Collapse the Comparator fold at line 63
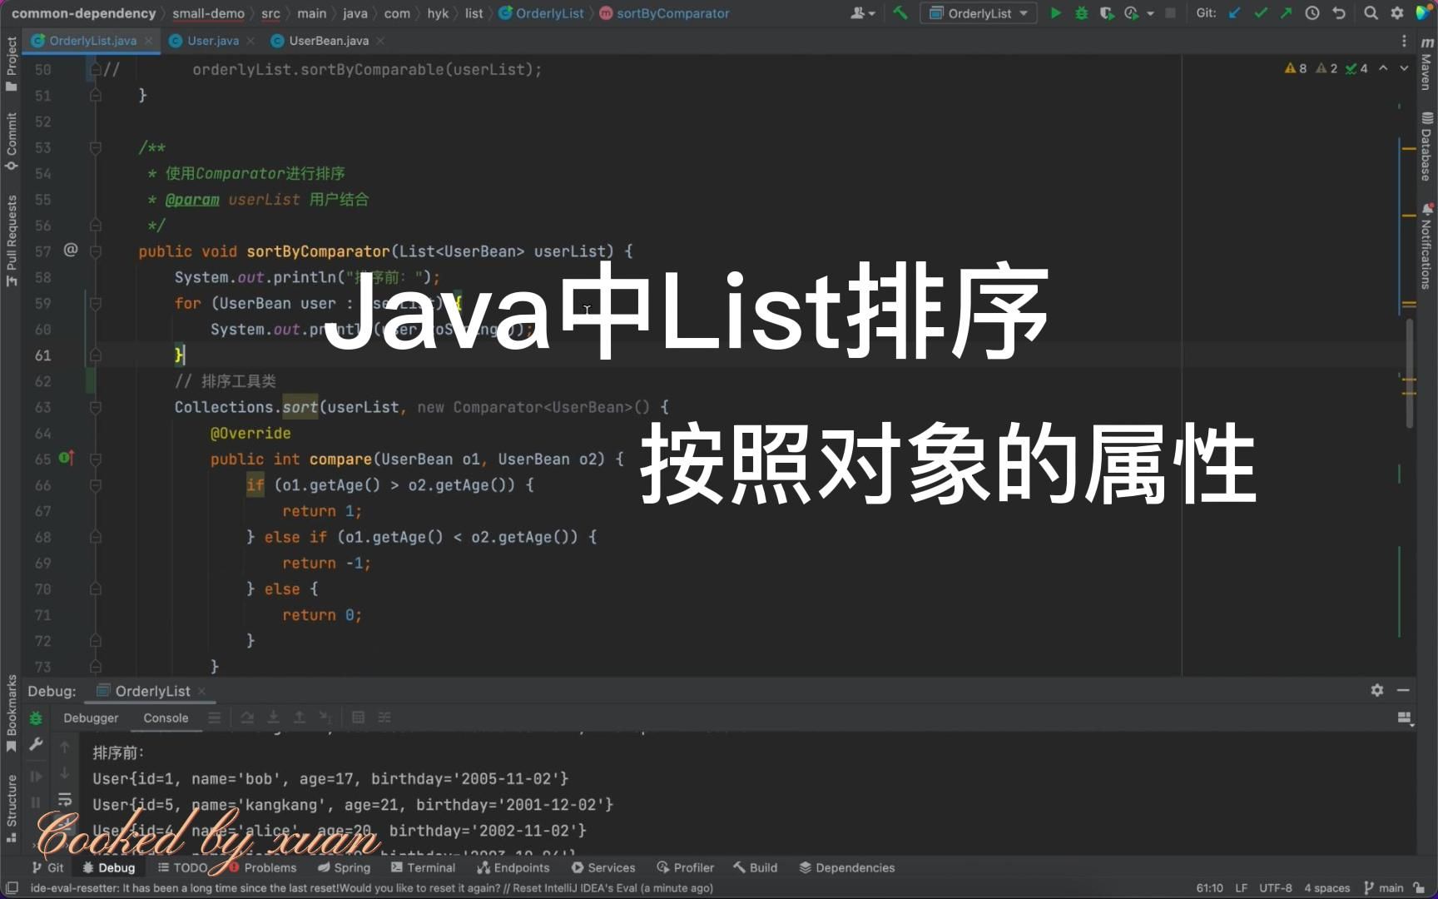Image resolution: width=1438 pixels, height=899 pixels. point(96,408)
